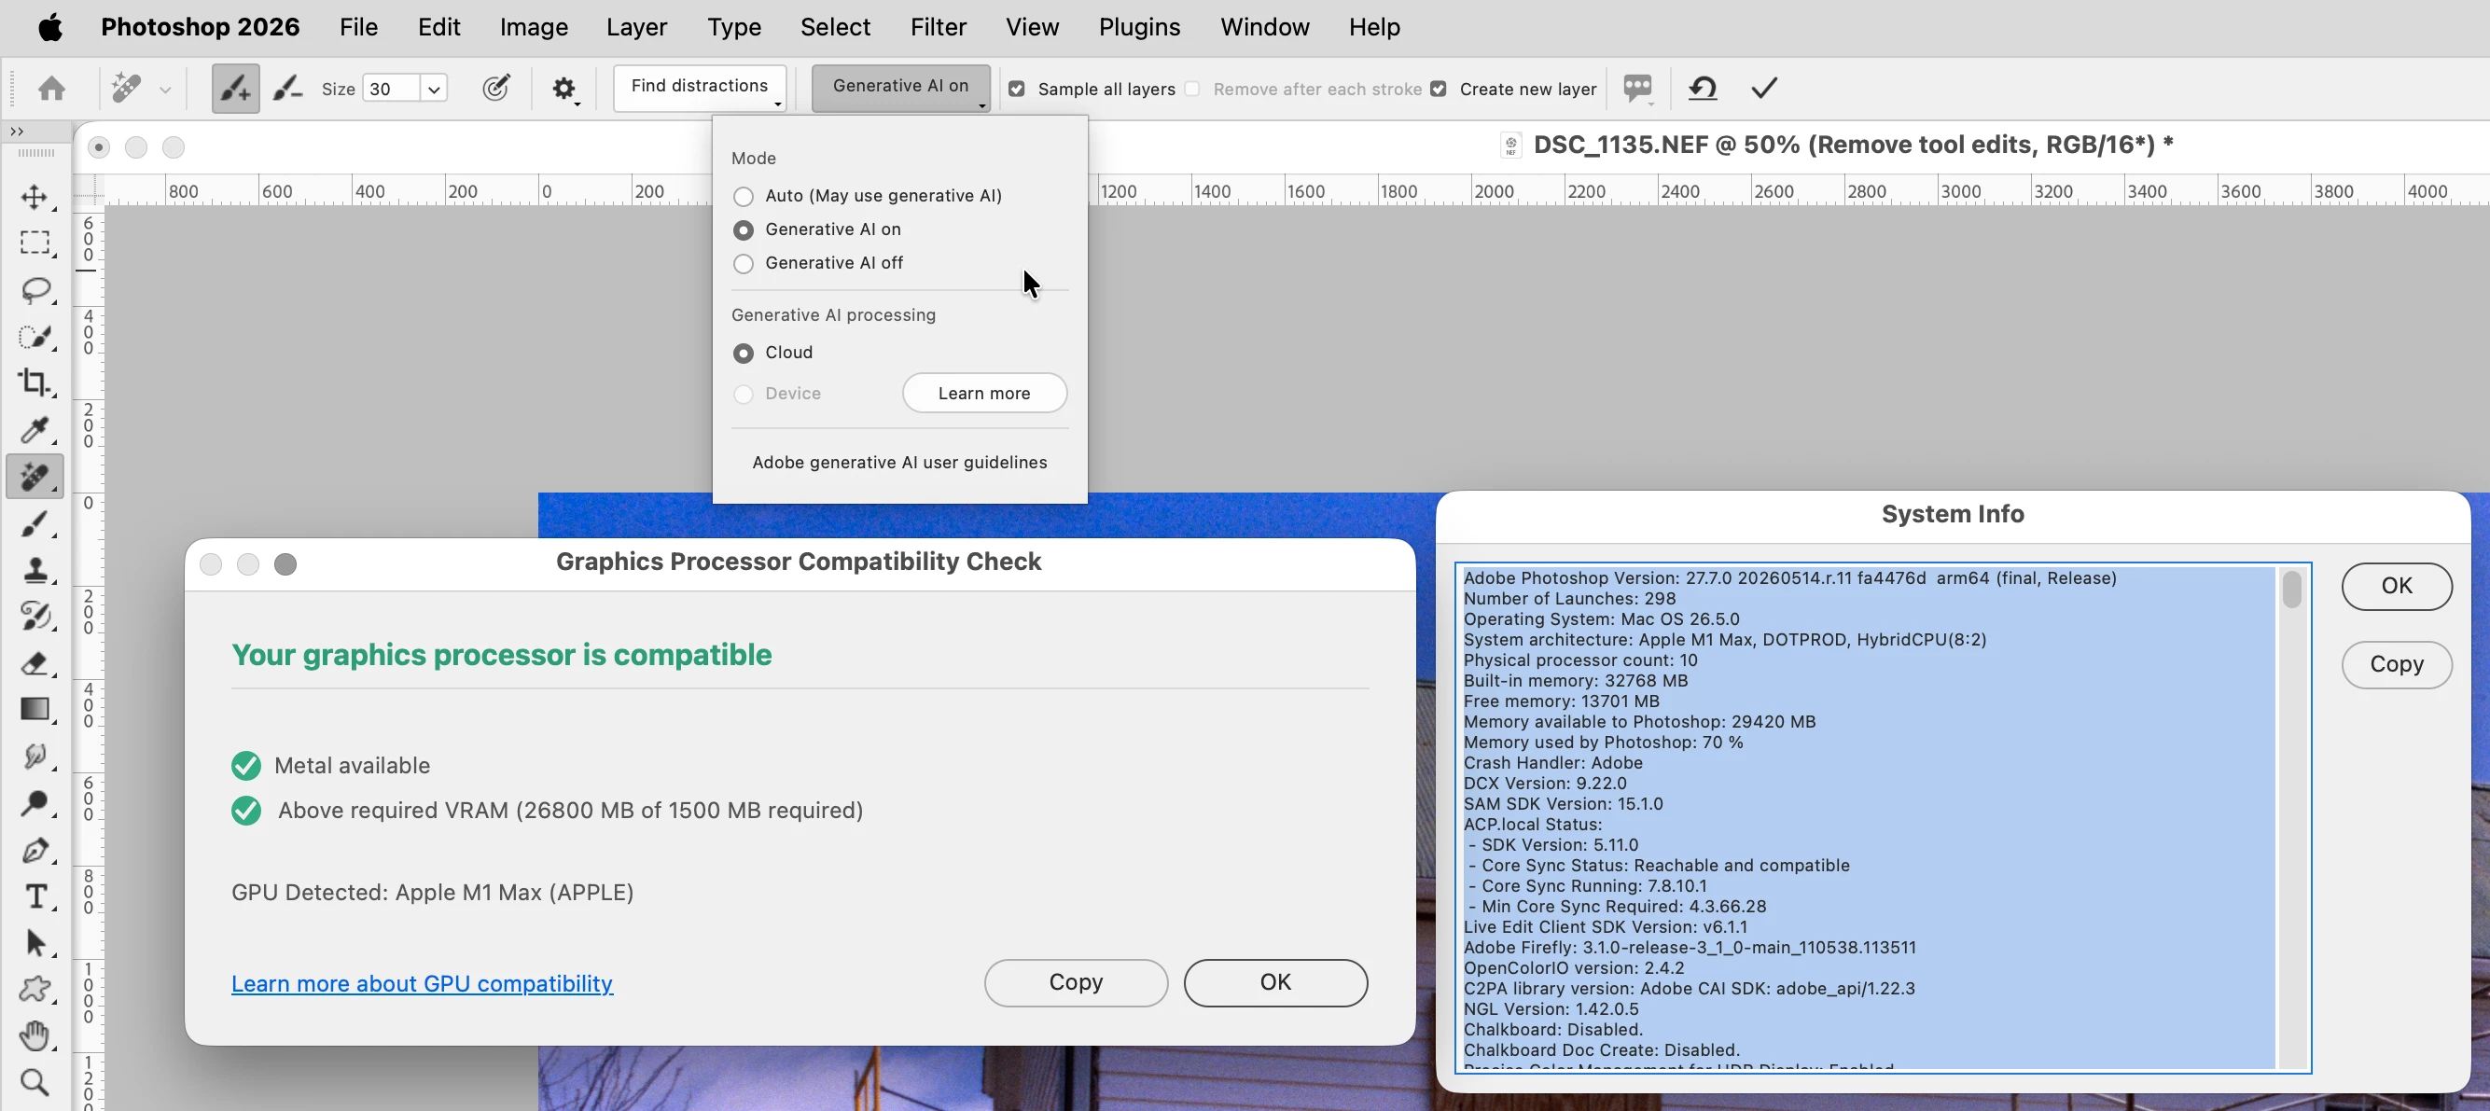Click Copy in System Info dialog
This screenshot has width=2490, height=1111.
coord(2396,665)
